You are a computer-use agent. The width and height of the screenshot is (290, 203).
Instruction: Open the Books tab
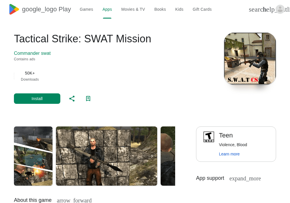tap(160, 9)
